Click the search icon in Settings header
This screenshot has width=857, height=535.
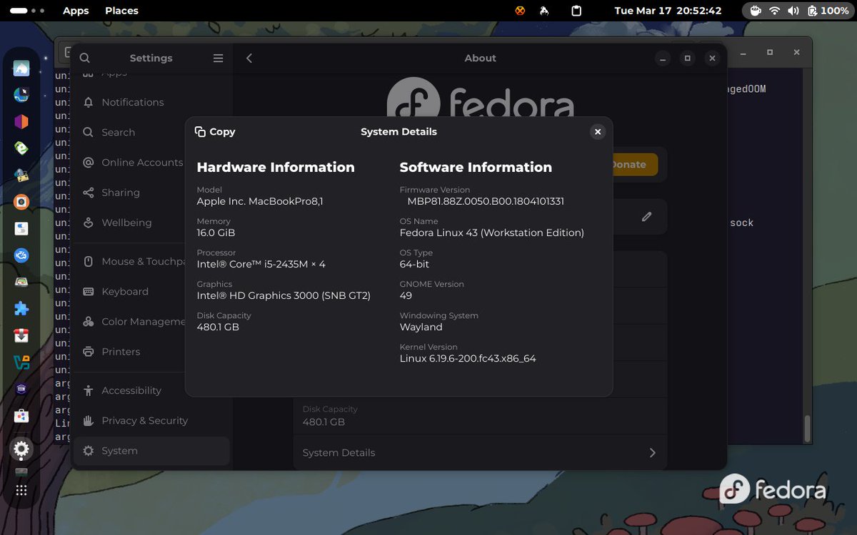[85, 58]
